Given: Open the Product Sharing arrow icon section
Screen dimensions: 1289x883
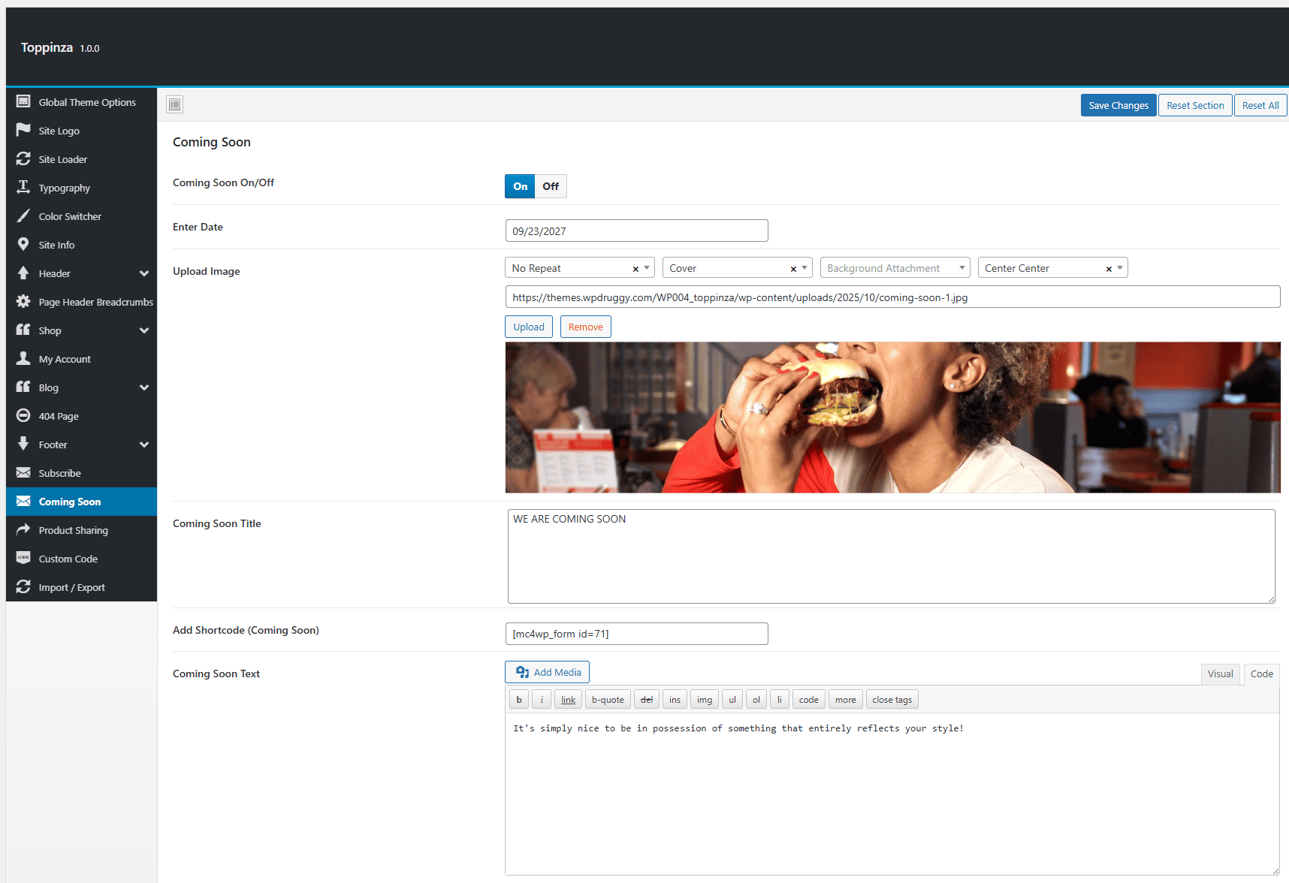Looking at the screenshot, I should point(23,529).
